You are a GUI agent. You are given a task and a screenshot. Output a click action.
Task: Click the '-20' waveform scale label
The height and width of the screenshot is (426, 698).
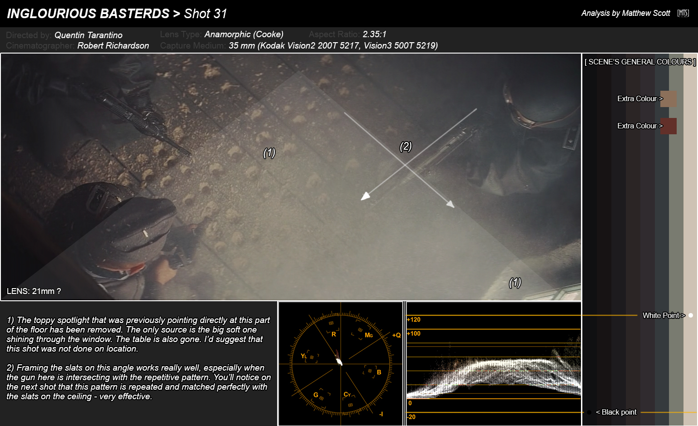(411, 417)
